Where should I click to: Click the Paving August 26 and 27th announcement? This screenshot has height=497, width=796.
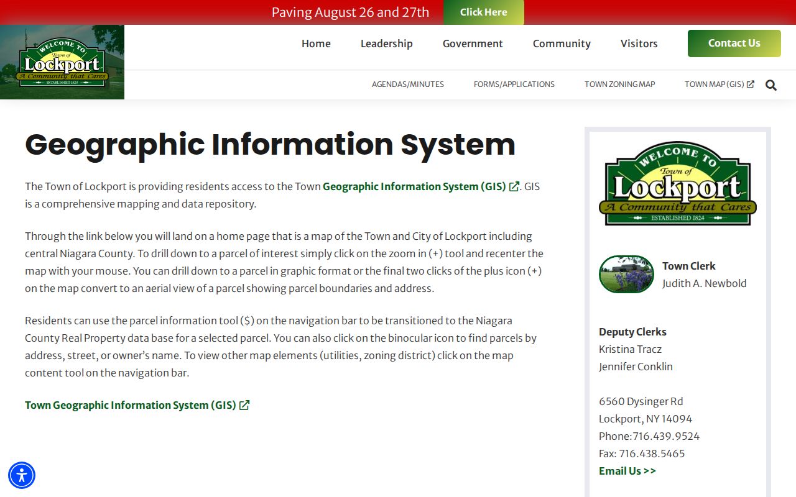pyautogui.click(x=351, y=12)
